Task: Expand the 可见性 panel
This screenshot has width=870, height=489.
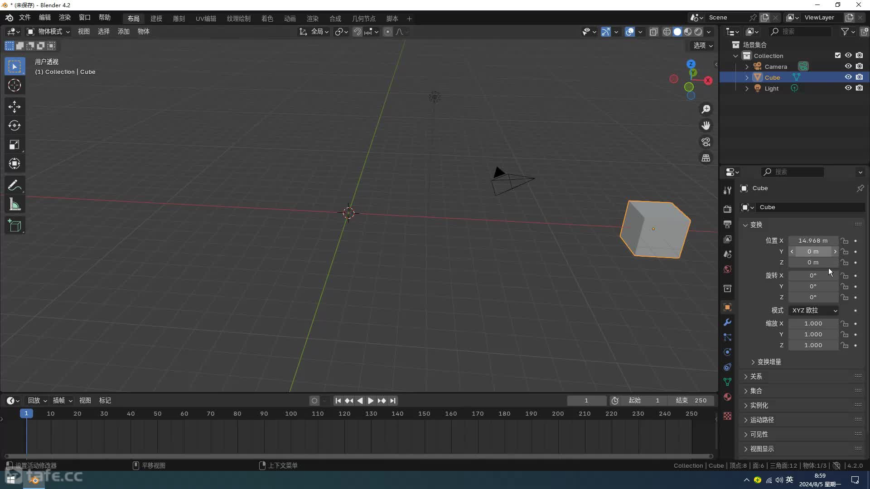Action: (756, 435)
